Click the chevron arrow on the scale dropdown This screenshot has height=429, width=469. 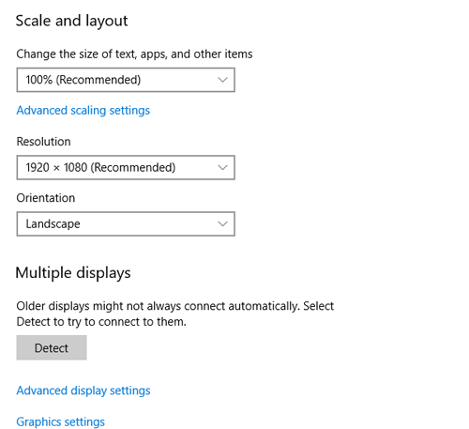[x=222, y=80]
